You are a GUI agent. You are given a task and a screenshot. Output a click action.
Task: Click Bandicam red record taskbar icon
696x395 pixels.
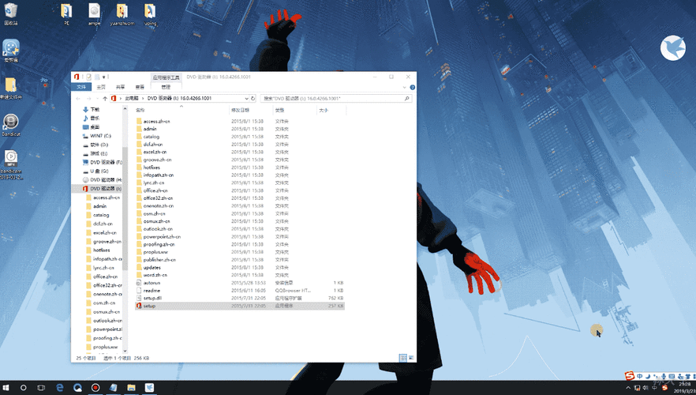pos(95,387)
